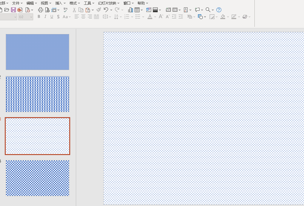Expand the font size 60 dropdown
This screenshot has height=206, width=304.
pos(31,17)
